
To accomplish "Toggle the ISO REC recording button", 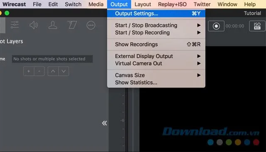I will [x=257, y=26].
